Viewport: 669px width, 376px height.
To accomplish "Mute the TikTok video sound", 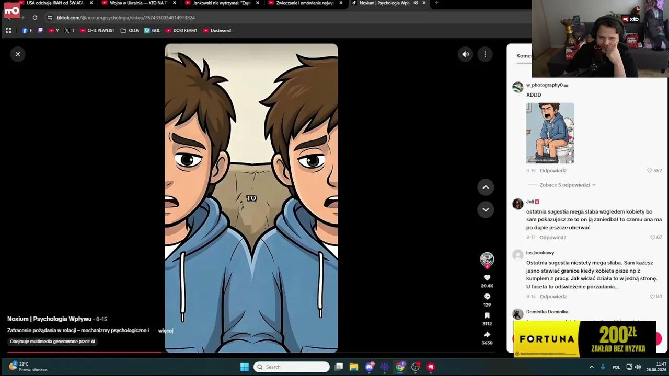I will [x=465, y=54].
